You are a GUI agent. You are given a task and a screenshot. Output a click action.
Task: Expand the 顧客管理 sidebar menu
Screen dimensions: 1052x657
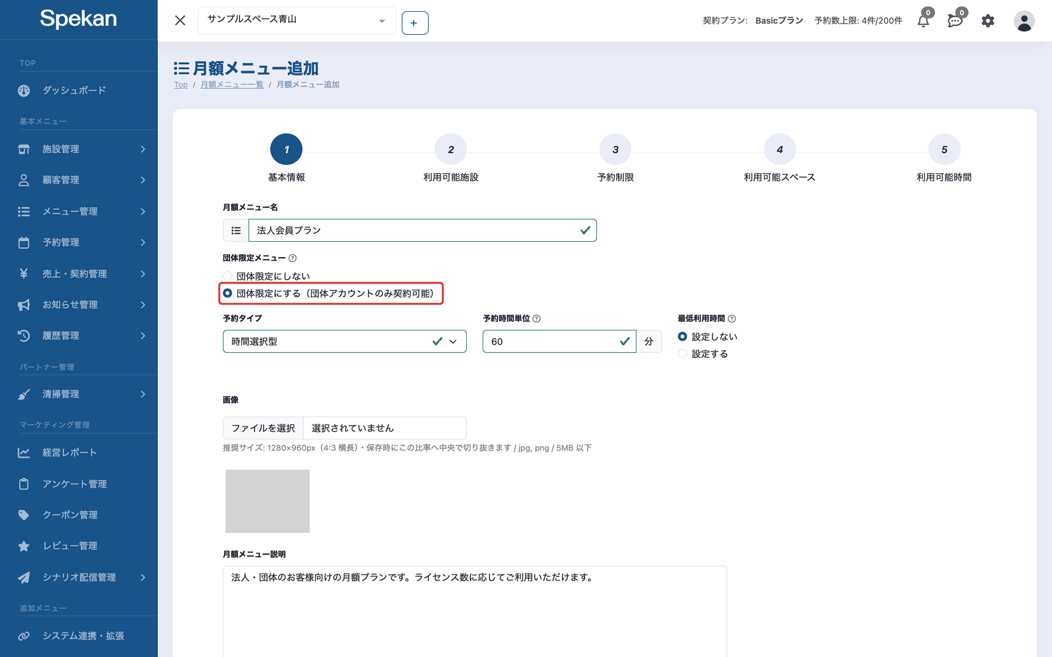79,180
